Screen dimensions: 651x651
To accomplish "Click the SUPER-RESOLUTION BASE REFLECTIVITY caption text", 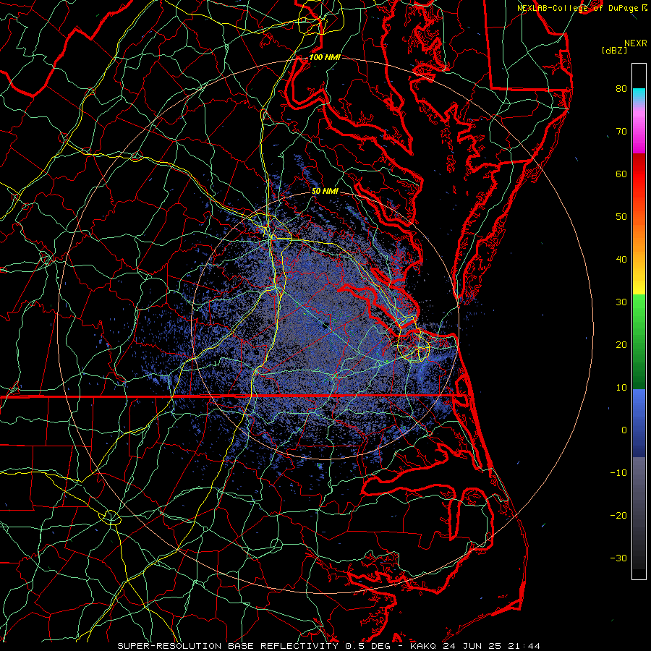I will (228, 646).
